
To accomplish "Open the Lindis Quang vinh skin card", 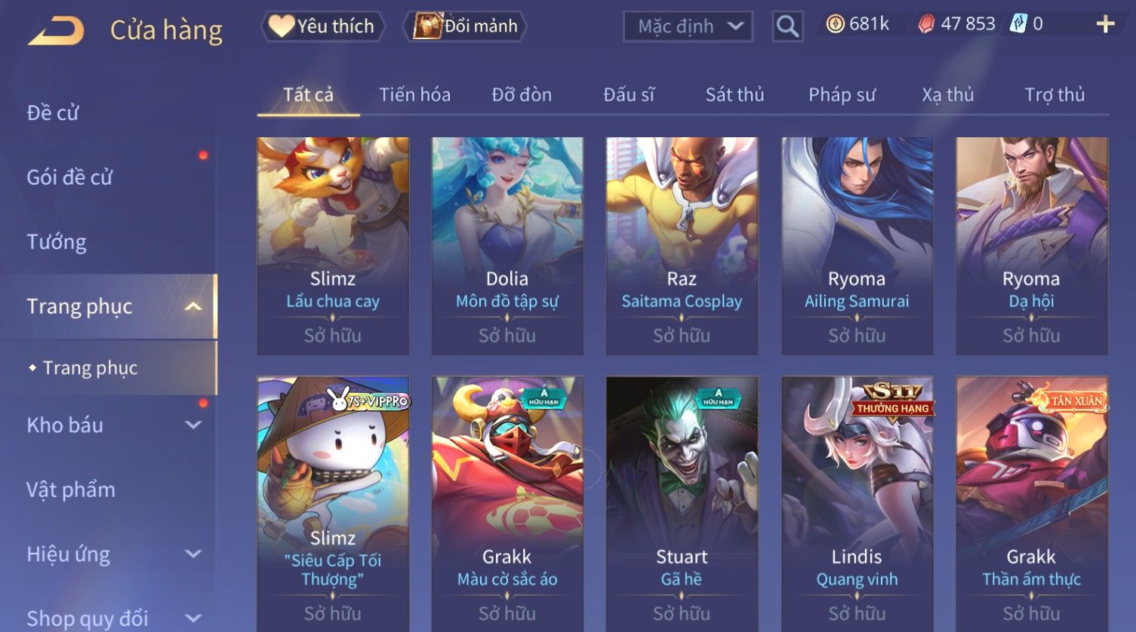I will (x=857, y=504).
